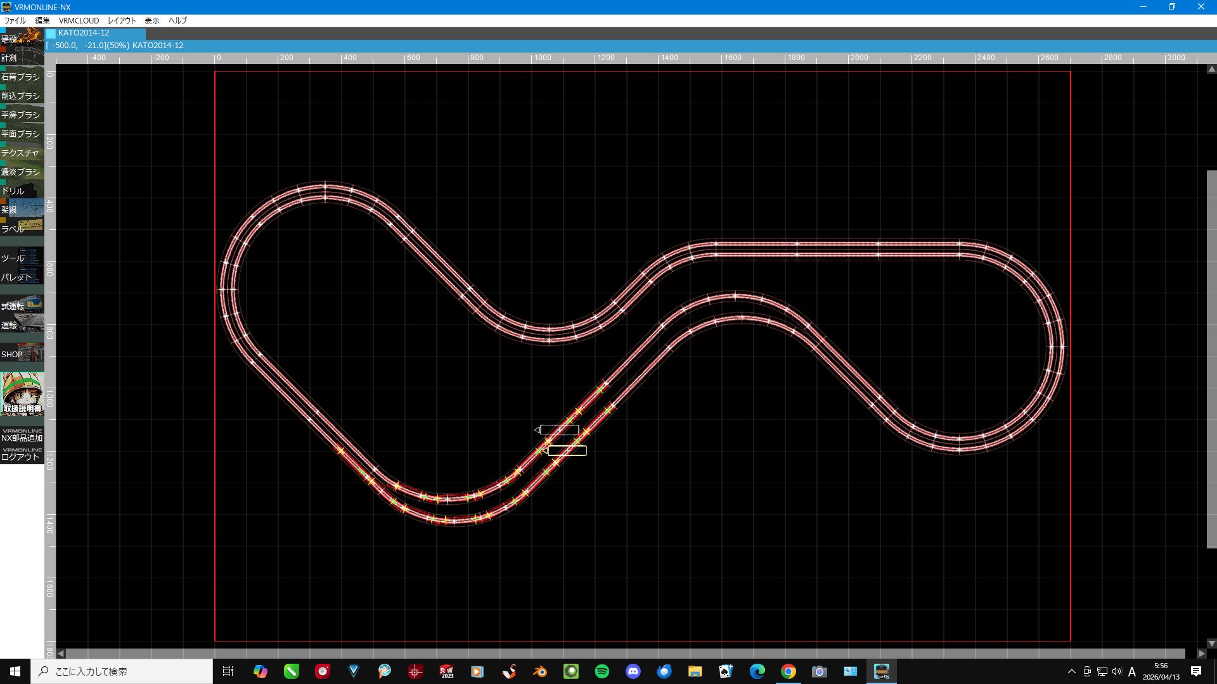
Task: Open the 表示 menu
Action: click(152, 20)
